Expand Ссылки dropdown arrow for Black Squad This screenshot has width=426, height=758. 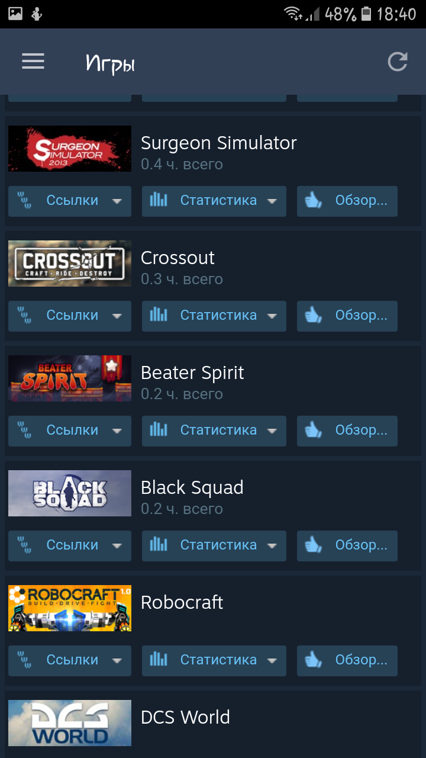click(117, 546)
